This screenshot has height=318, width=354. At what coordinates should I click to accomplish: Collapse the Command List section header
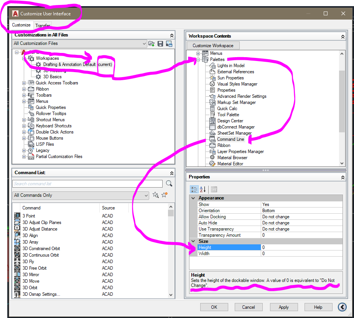coord(171,172)
